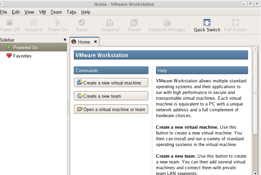The width and height of the screenshot is (261, 175).
Task: Open the Help menu
Action: [86, 12]
